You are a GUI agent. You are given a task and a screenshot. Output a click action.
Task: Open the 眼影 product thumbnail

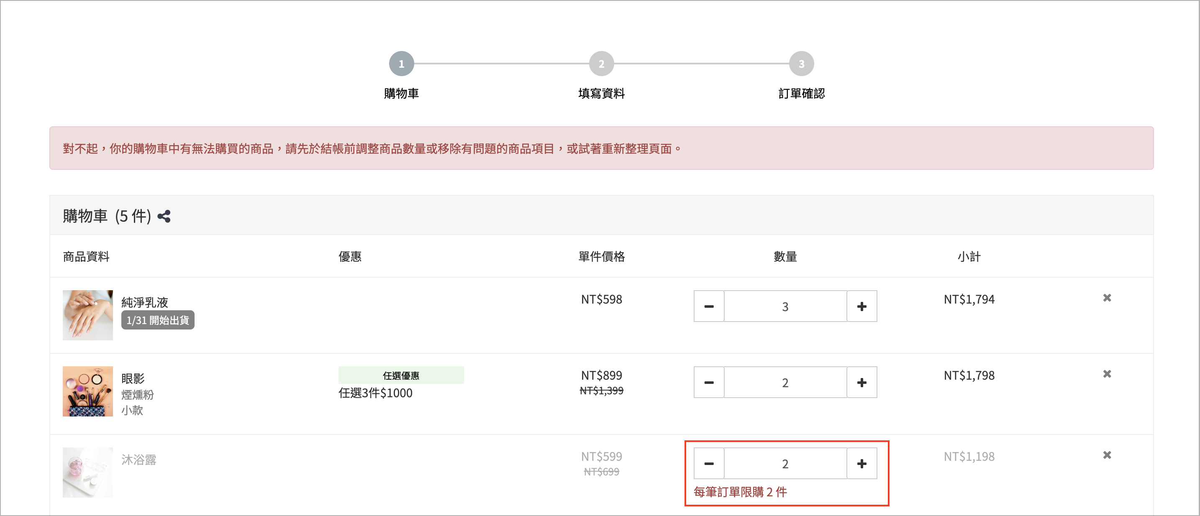click(87, 391)
